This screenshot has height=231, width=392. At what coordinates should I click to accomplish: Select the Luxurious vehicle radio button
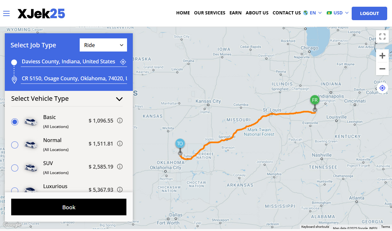tap(15, 190)
